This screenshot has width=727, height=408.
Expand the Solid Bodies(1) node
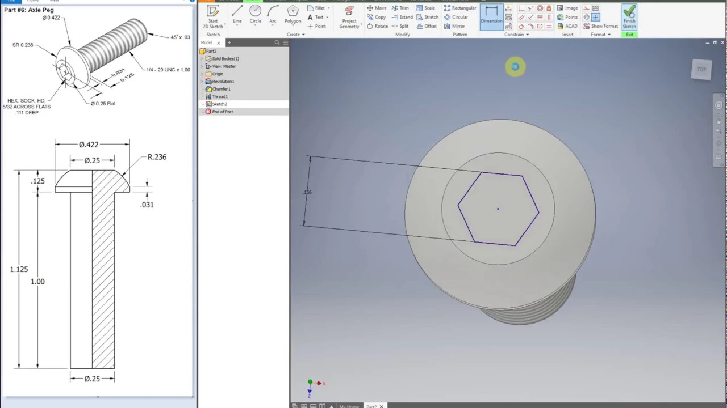point(203,59)
